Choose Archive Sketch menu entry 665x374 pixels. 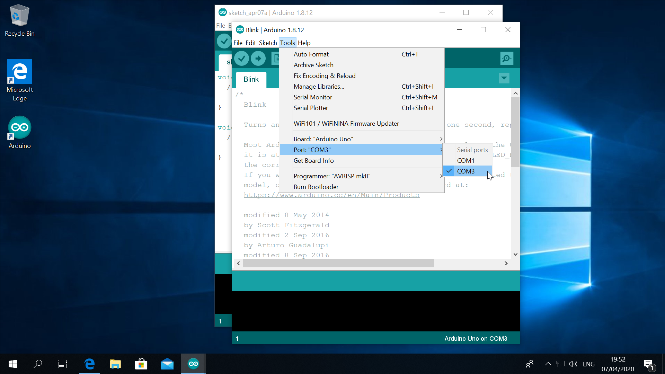(x=362, y=65)
